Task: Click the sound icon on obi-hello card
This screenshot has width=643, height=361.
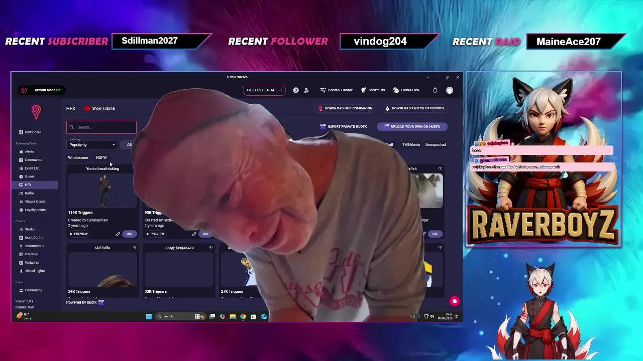Action: tap(134, 248)
